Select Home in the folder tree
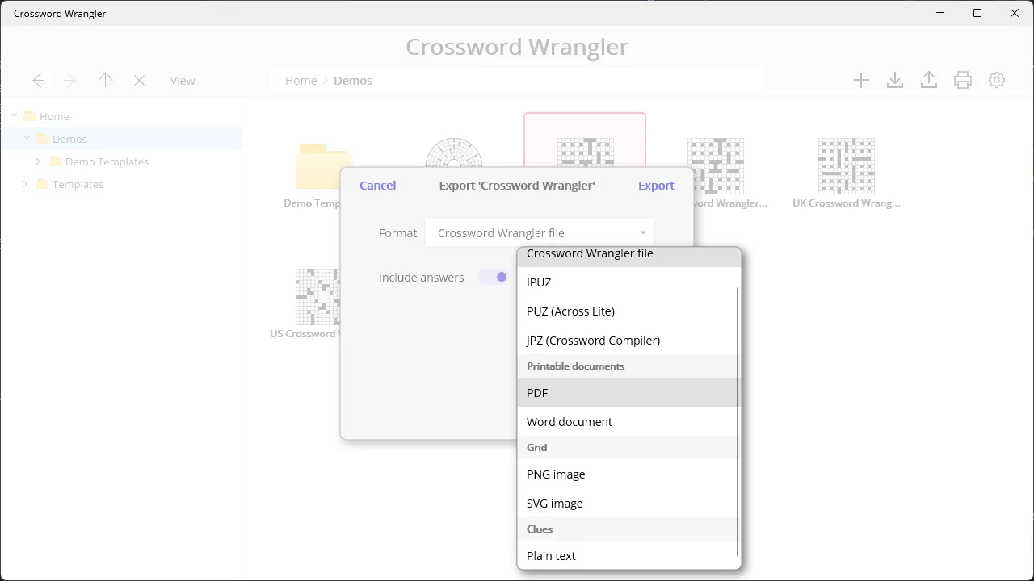 pos(54,116)
